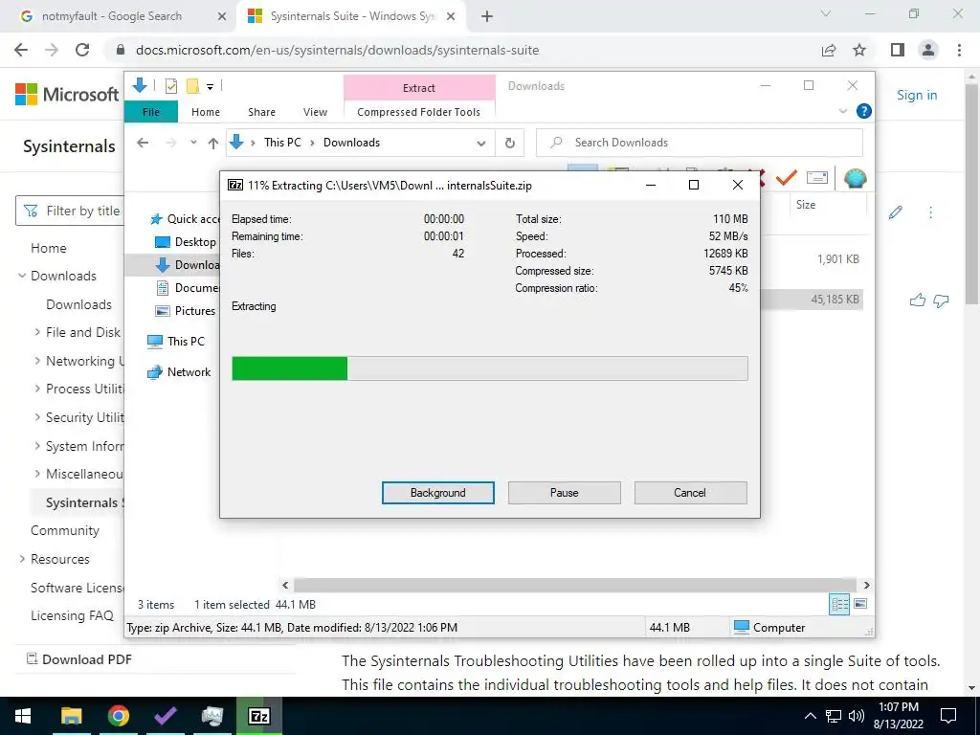This screenshot has width=980, height=735.
Task: Open the webpage more-options vertical dots
Action: [930, 212]
